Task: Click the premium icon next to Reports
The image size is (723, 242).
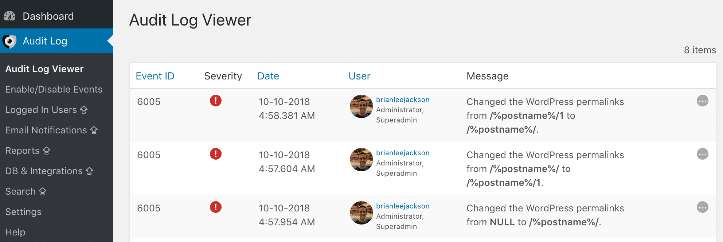Action: click(x=47, y=150)
